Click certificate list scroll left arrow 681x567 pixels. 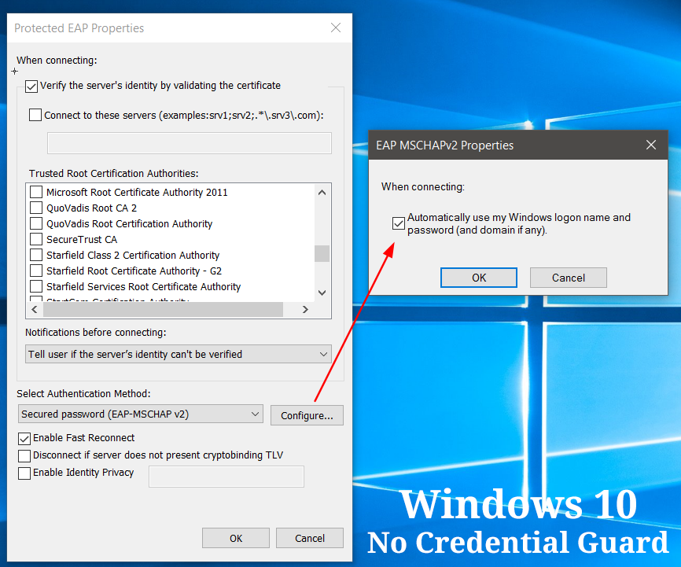pyautogui.click(x=35, y=309)
